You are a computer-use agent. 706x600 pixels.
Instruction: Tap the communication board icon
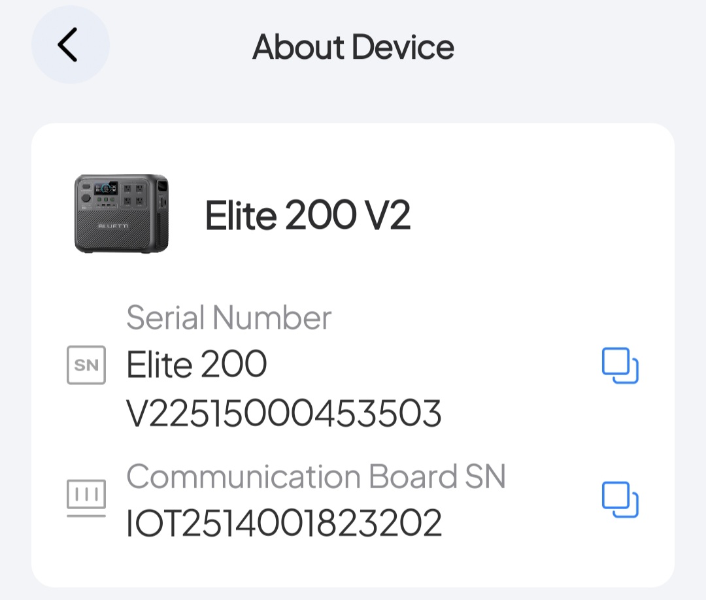86,498
